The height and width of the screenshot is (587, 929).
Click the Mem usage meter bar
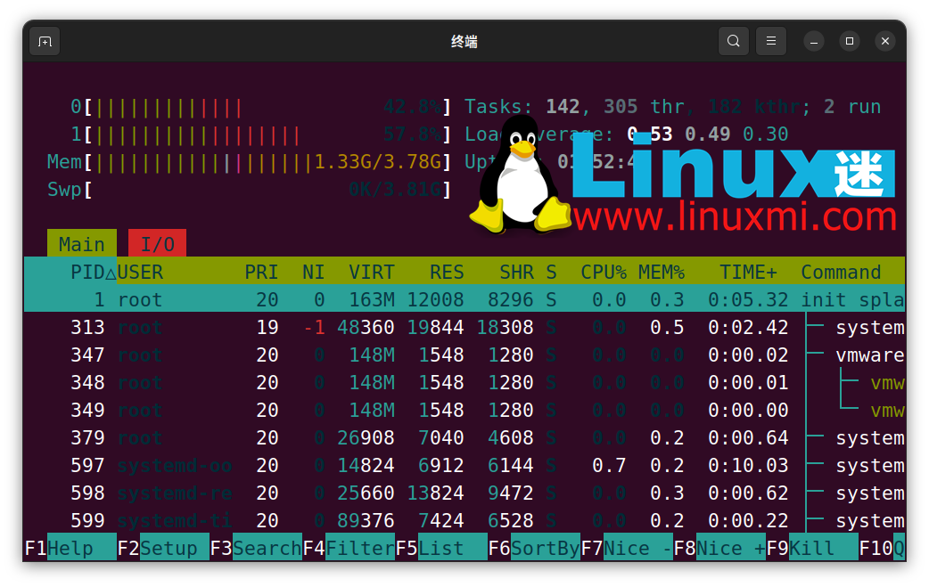[x=250, y=162]
